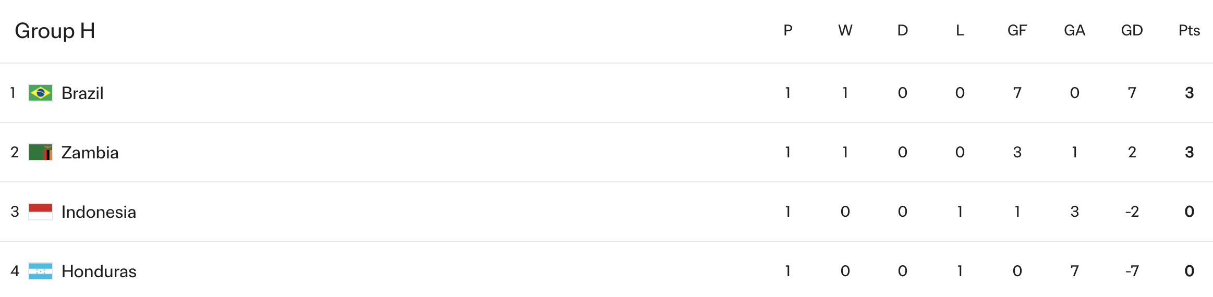1213x297 pixels.
Task: Open the Brazil team link
Action: 82,93
